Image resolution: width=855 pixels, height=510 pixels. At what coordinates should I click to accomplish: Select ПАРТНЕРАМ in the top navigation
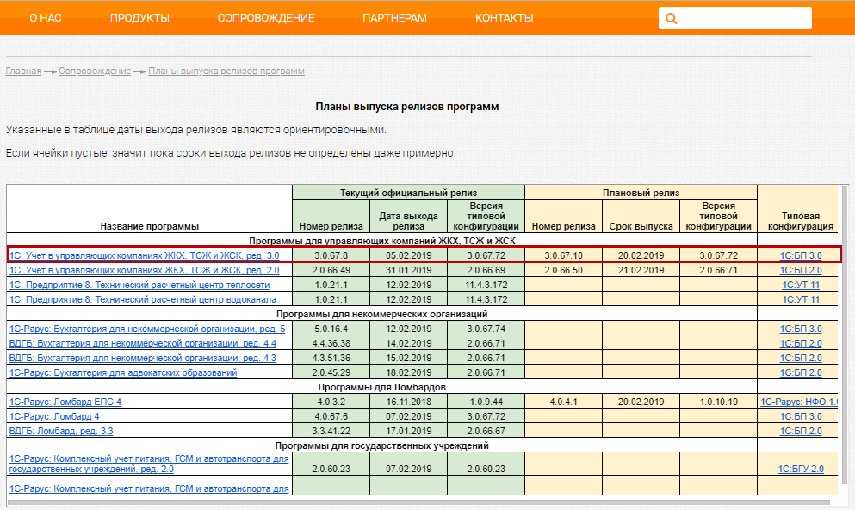[x=395, y=18]
